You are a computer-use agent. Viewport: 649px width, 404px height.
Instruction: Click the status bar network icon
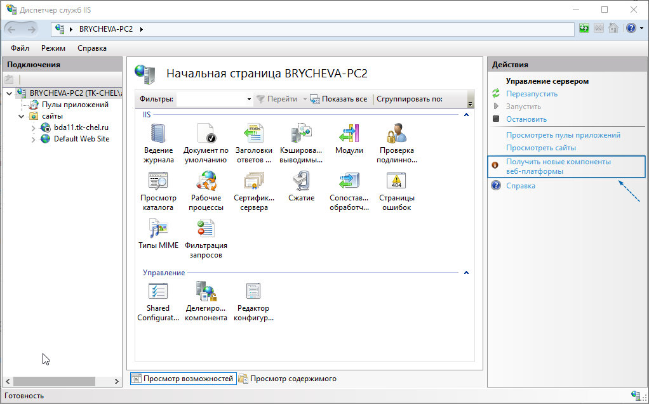pyautogui.click(x=636, y=395)
